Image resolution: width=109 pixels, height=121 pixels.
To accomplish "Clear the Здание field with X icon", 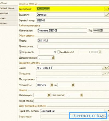I will pyautogui.click(x=106, y=68).
